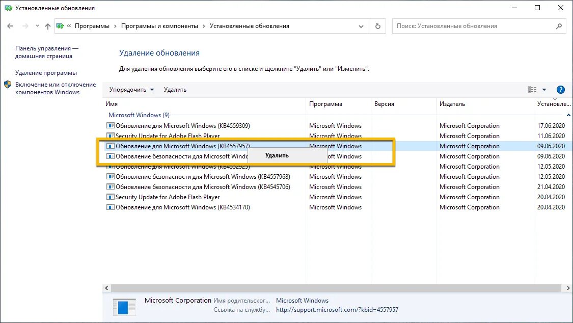Click the search magnifier icon
Screen dimensions: 573x323
tap(559, 26)
